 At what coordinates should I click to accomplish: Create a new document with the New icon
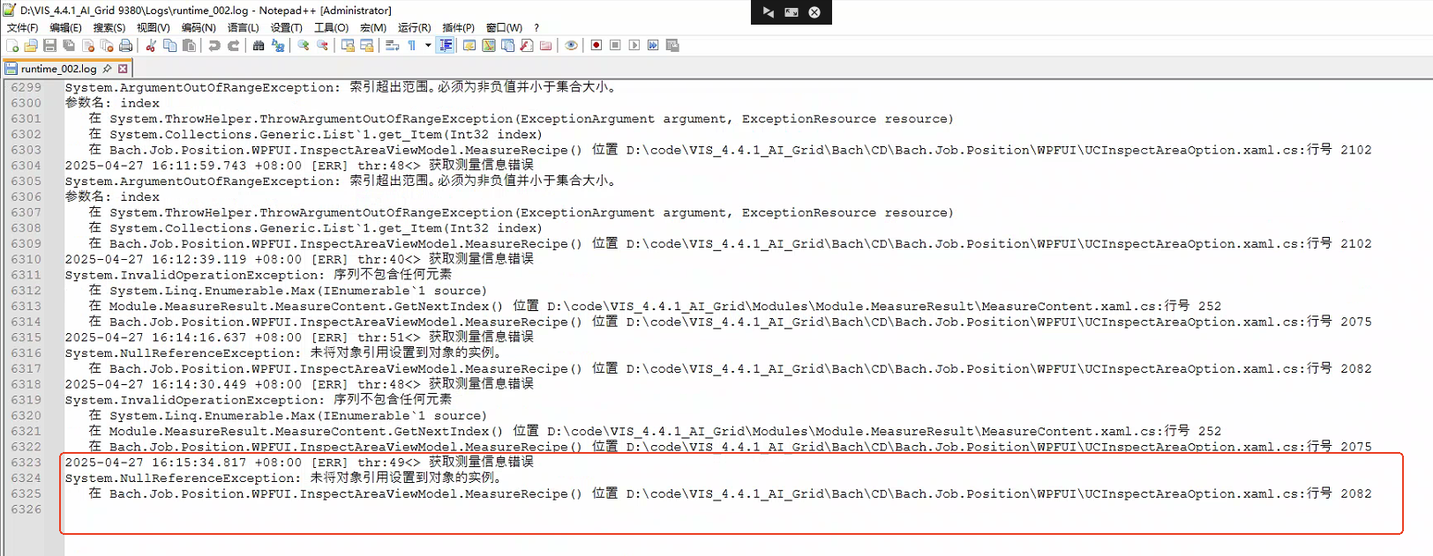(x=12, y=45)
